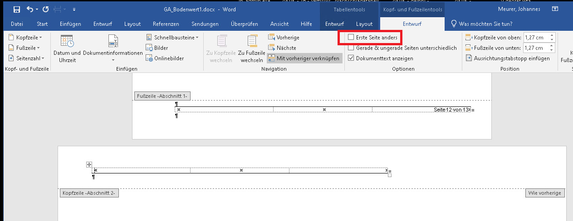Decrease Fußzeile von unten value
Screen dimensions: 573x221
click(552, 50)
